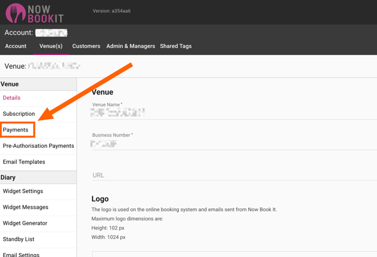Open the Shared Tags tab

pyautogui.click(x=176, y=46)
